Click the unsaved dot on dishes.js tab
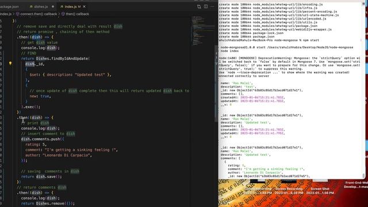Image resolution: width=368 pixels, height=207 pixels. pos(53,6)
